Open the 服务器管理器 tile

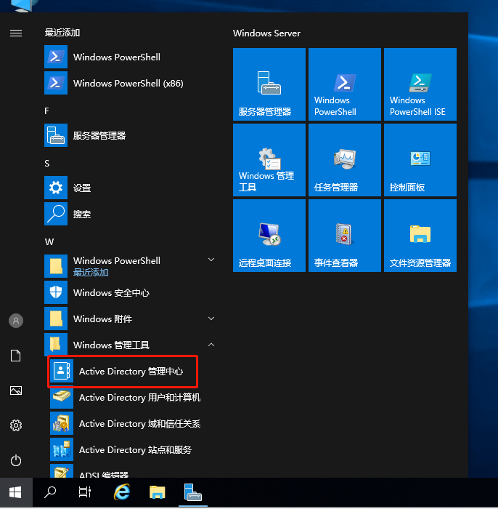269,84
